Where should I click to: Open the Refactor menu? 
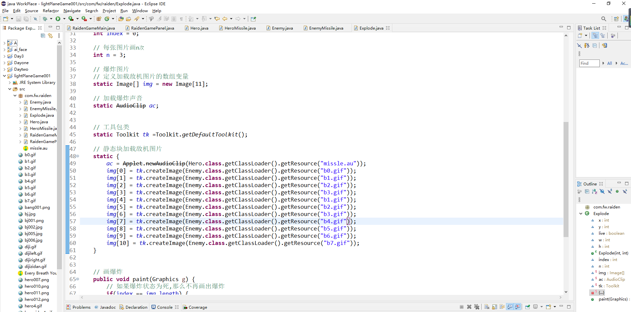[51, 11]
